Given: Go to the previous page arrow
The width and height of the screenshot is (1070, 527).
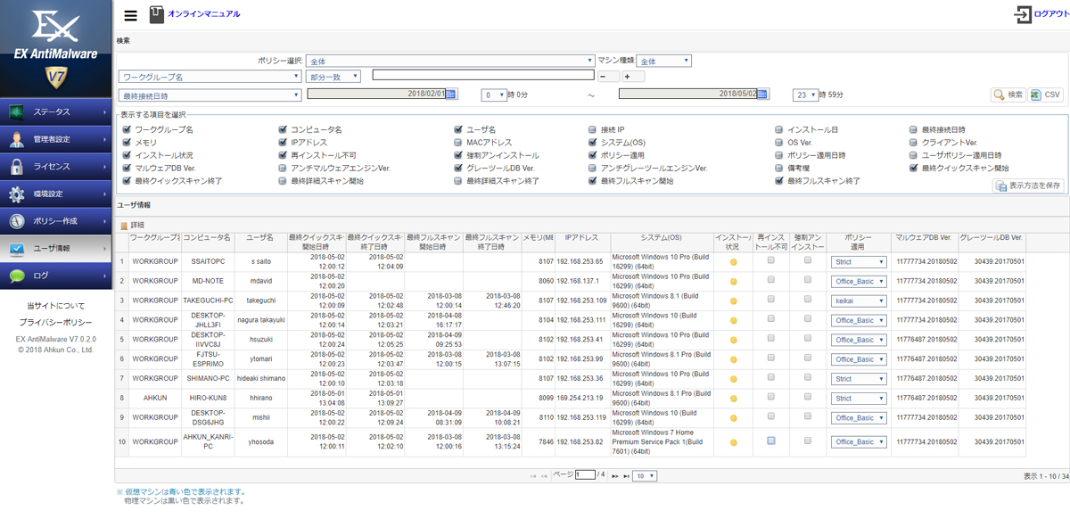Looking at the screenshot, I should 545,476.
